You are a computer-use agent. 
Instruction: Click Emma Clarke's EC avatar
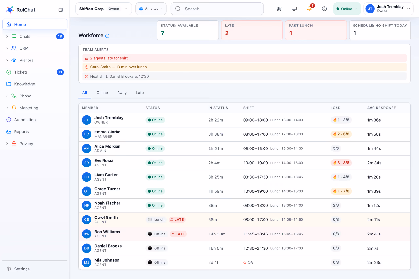[x=87, y=134]
